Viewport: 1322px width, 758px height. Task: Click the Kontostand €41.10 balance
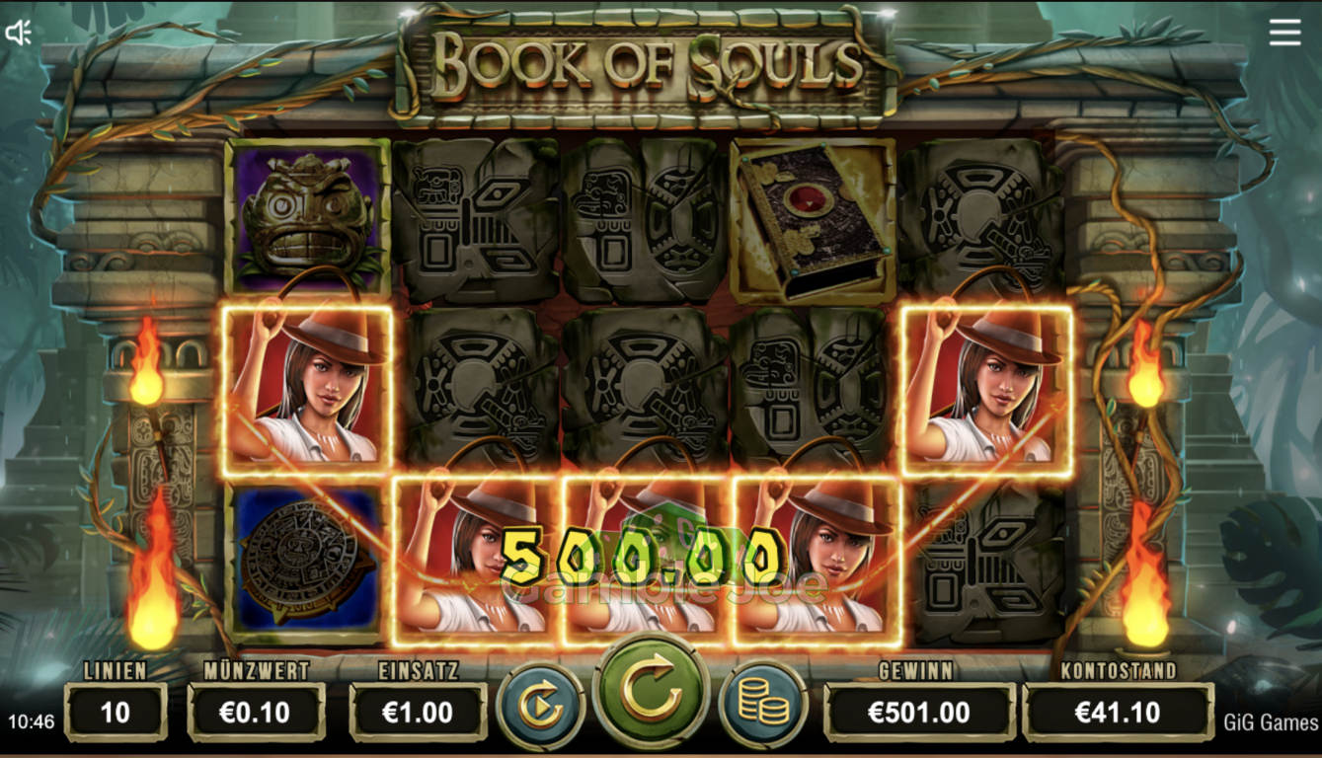pos(1118,712)
